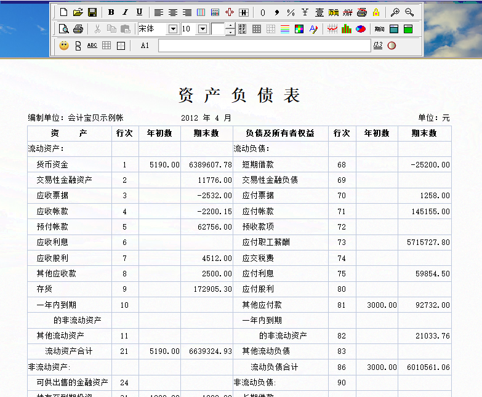Image resolution: width=482 pixels, height=397 pixels.
Task: Zoom in with magnifier plus
Action: click(395, 12)
